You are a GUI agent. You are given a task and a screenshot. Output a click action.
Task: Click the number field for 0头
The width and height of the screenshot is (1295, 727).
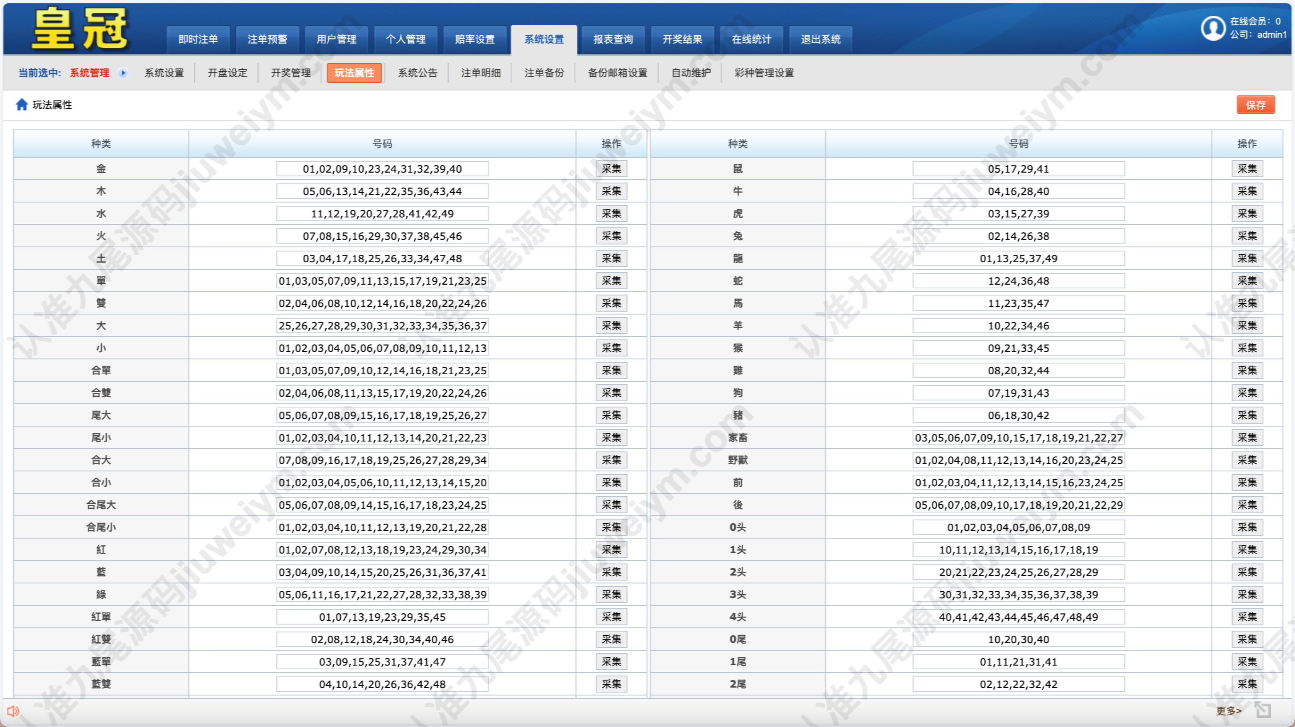pos(1019,527)
